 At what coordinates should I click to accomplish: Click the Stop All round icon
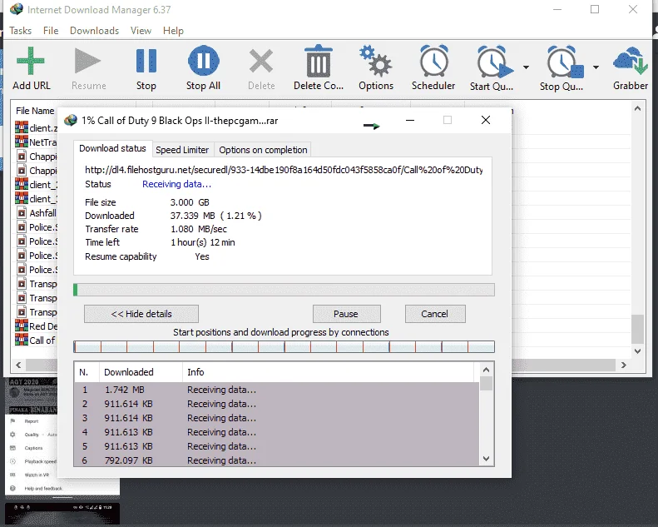point(203,61)
